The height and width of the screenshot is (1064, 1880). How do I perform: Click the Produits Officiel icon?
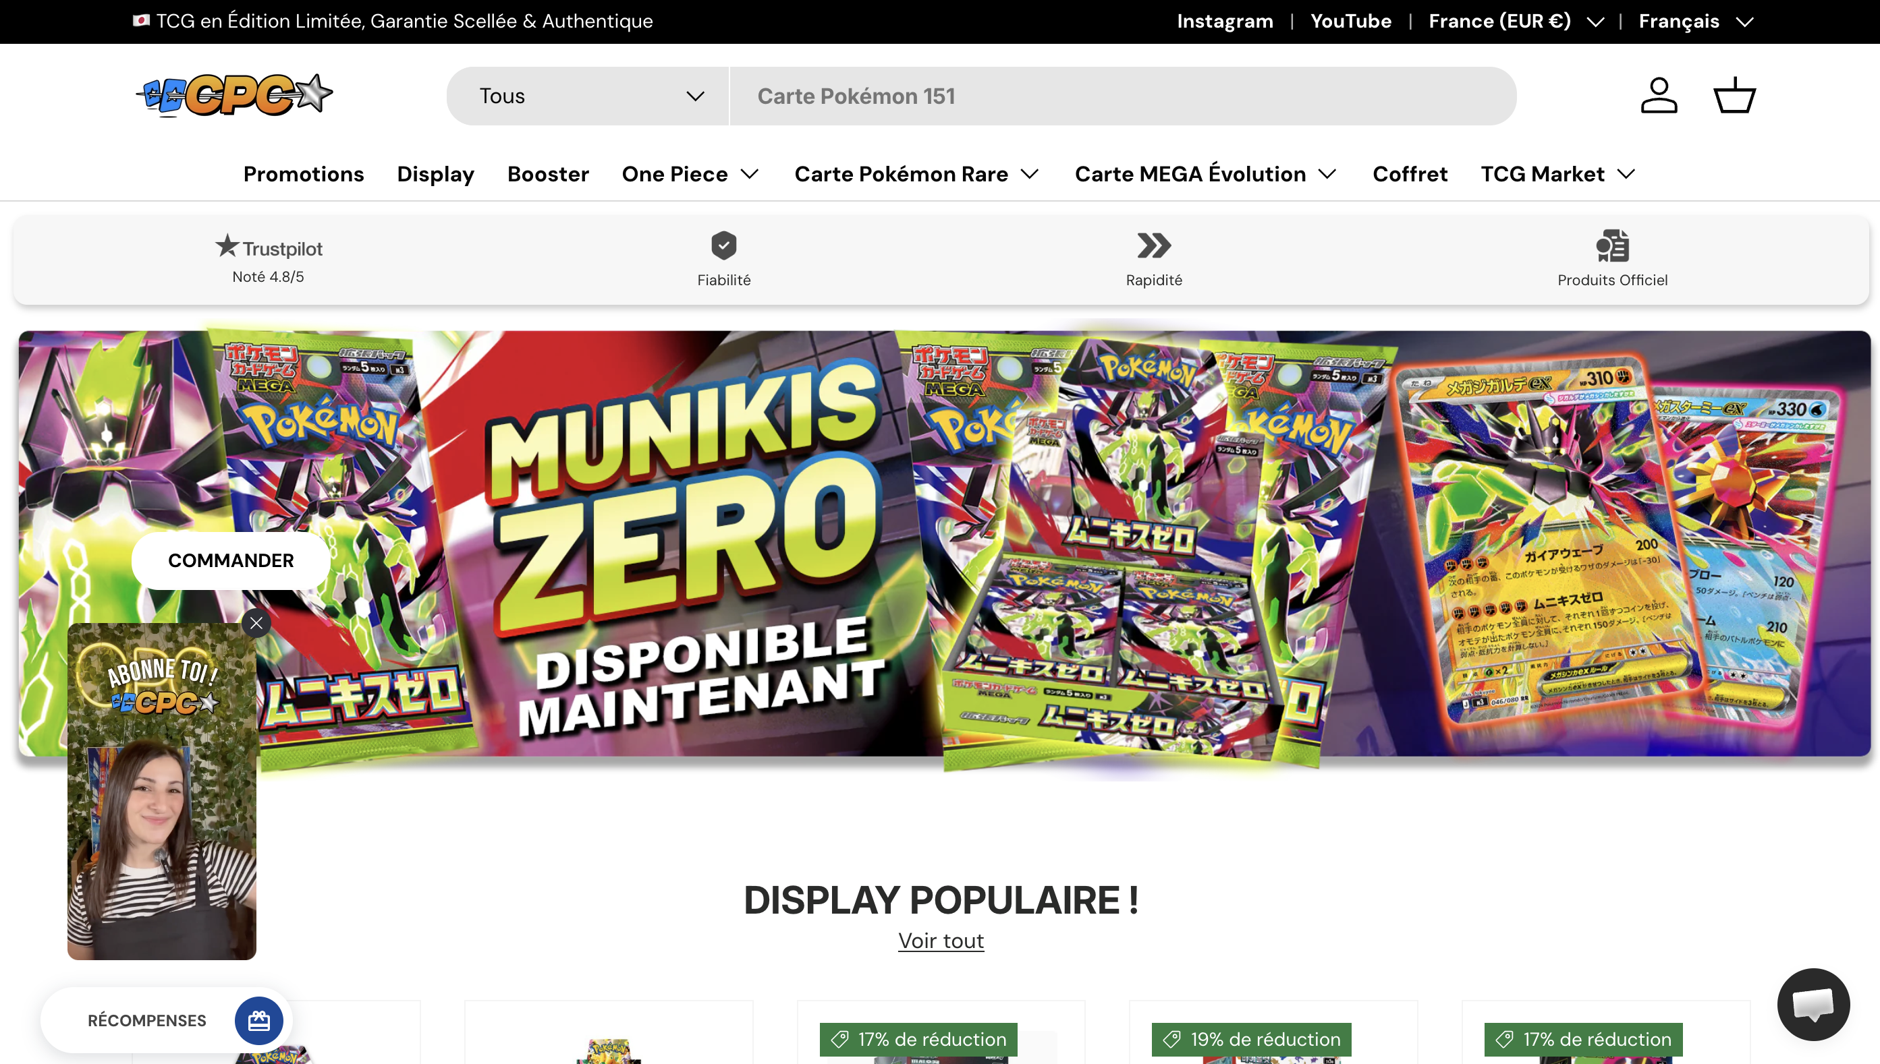tap(1612, 245)
